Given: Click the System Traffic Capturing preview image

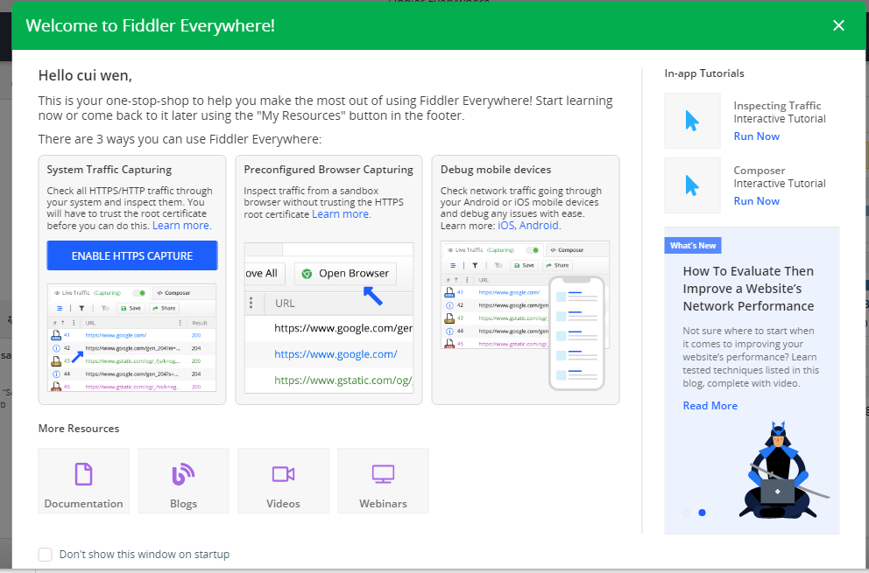Looking at the screenshot, I should 132,338.
